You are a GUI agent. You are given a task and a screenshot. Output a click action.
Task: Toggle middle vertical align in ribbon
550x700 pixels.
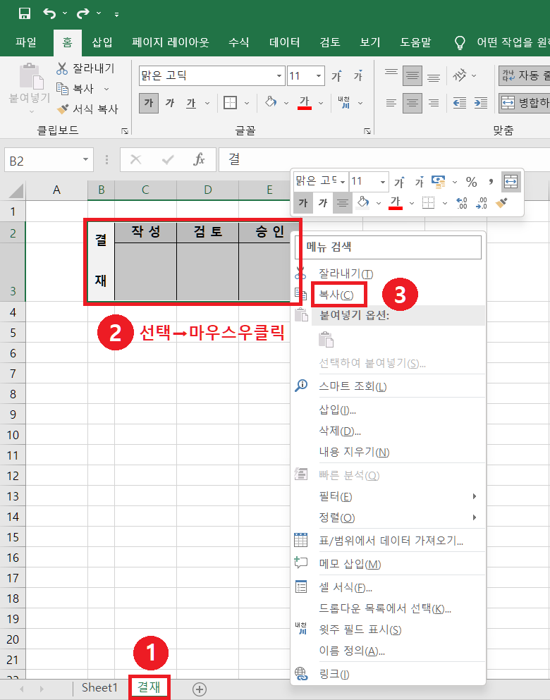412,76
